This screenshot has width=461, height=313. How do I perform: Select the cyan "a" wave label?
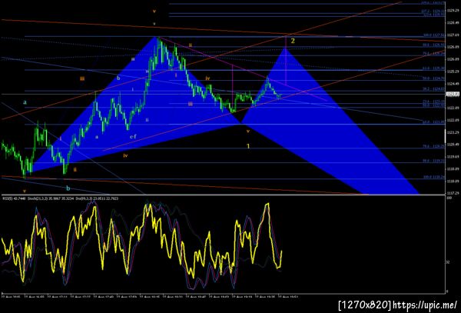tap(25, 102)
